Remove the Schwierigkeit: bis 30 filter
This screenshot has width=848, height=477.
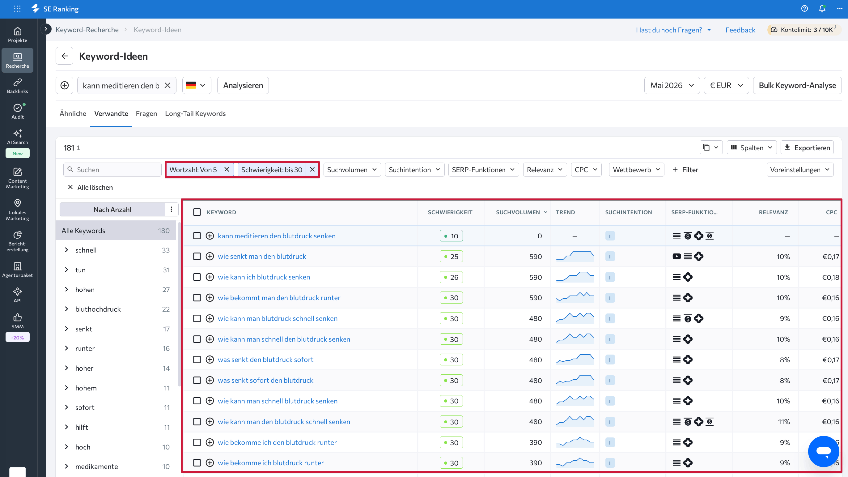tap(312, 169)
